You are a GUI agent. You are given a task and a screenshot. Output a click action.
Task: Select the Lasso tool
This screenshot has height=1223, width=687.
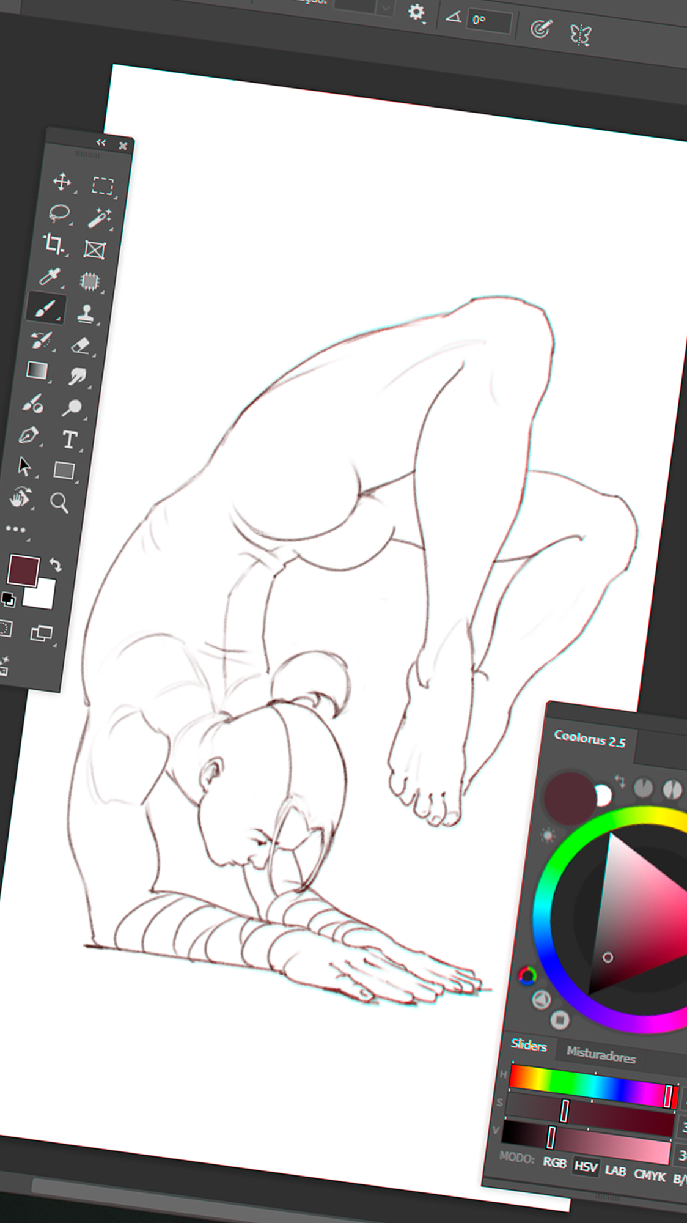pyautogui.click(x=59, y=213)
